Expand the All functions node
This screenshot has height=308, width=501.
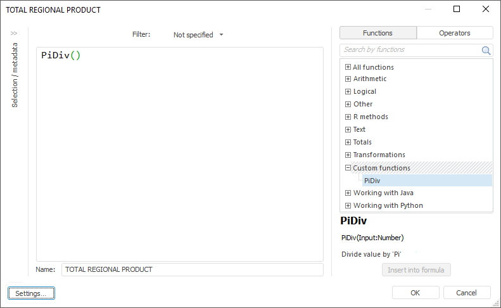pyautogui.click(x=348, y=67)
